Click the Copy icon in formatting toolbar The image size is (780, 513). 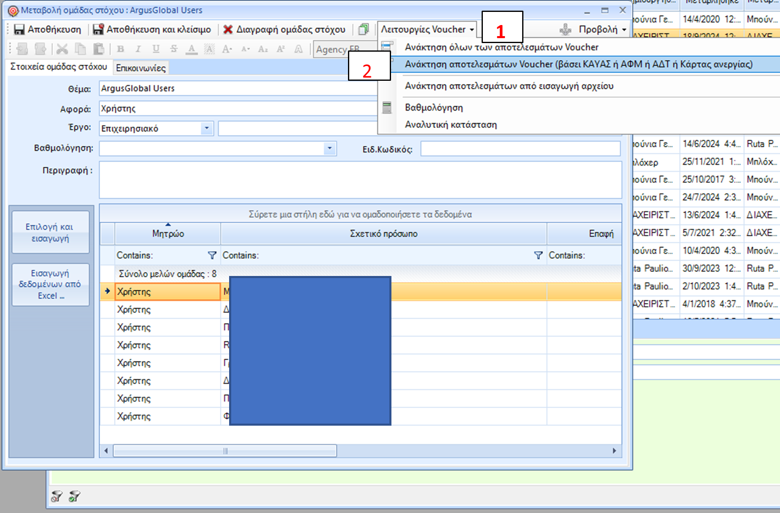(x=80, y=49)
